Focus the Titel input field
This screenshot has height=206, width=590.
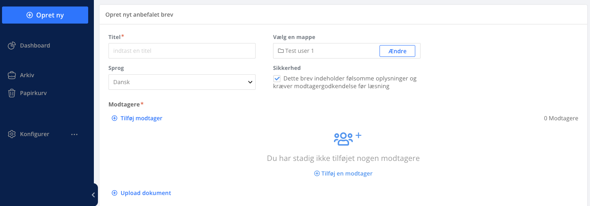[x=182, y=51]
